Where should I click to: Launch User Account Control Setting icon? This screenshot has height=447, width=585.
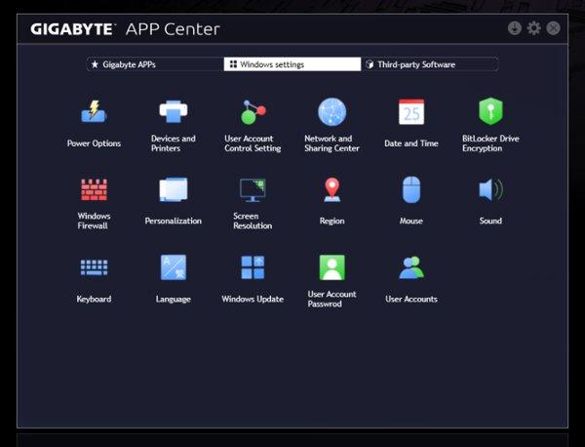click(x=253, y=111)
